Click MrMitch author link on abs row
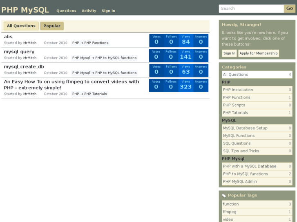 click(30, 43)
